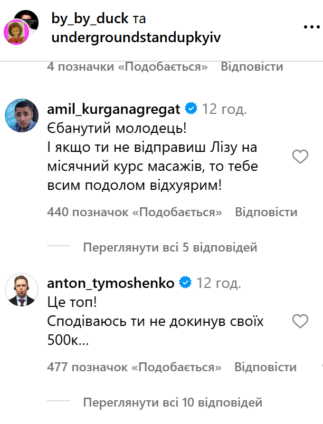Reply to amil_kurganagregat's comment
This screenshot has height=424, width=323.
[x=266, y=212]
